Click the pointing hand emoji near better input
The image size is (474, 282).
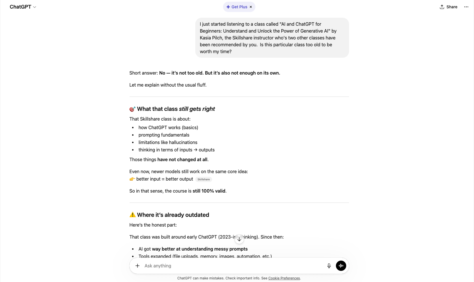(132, 179)
